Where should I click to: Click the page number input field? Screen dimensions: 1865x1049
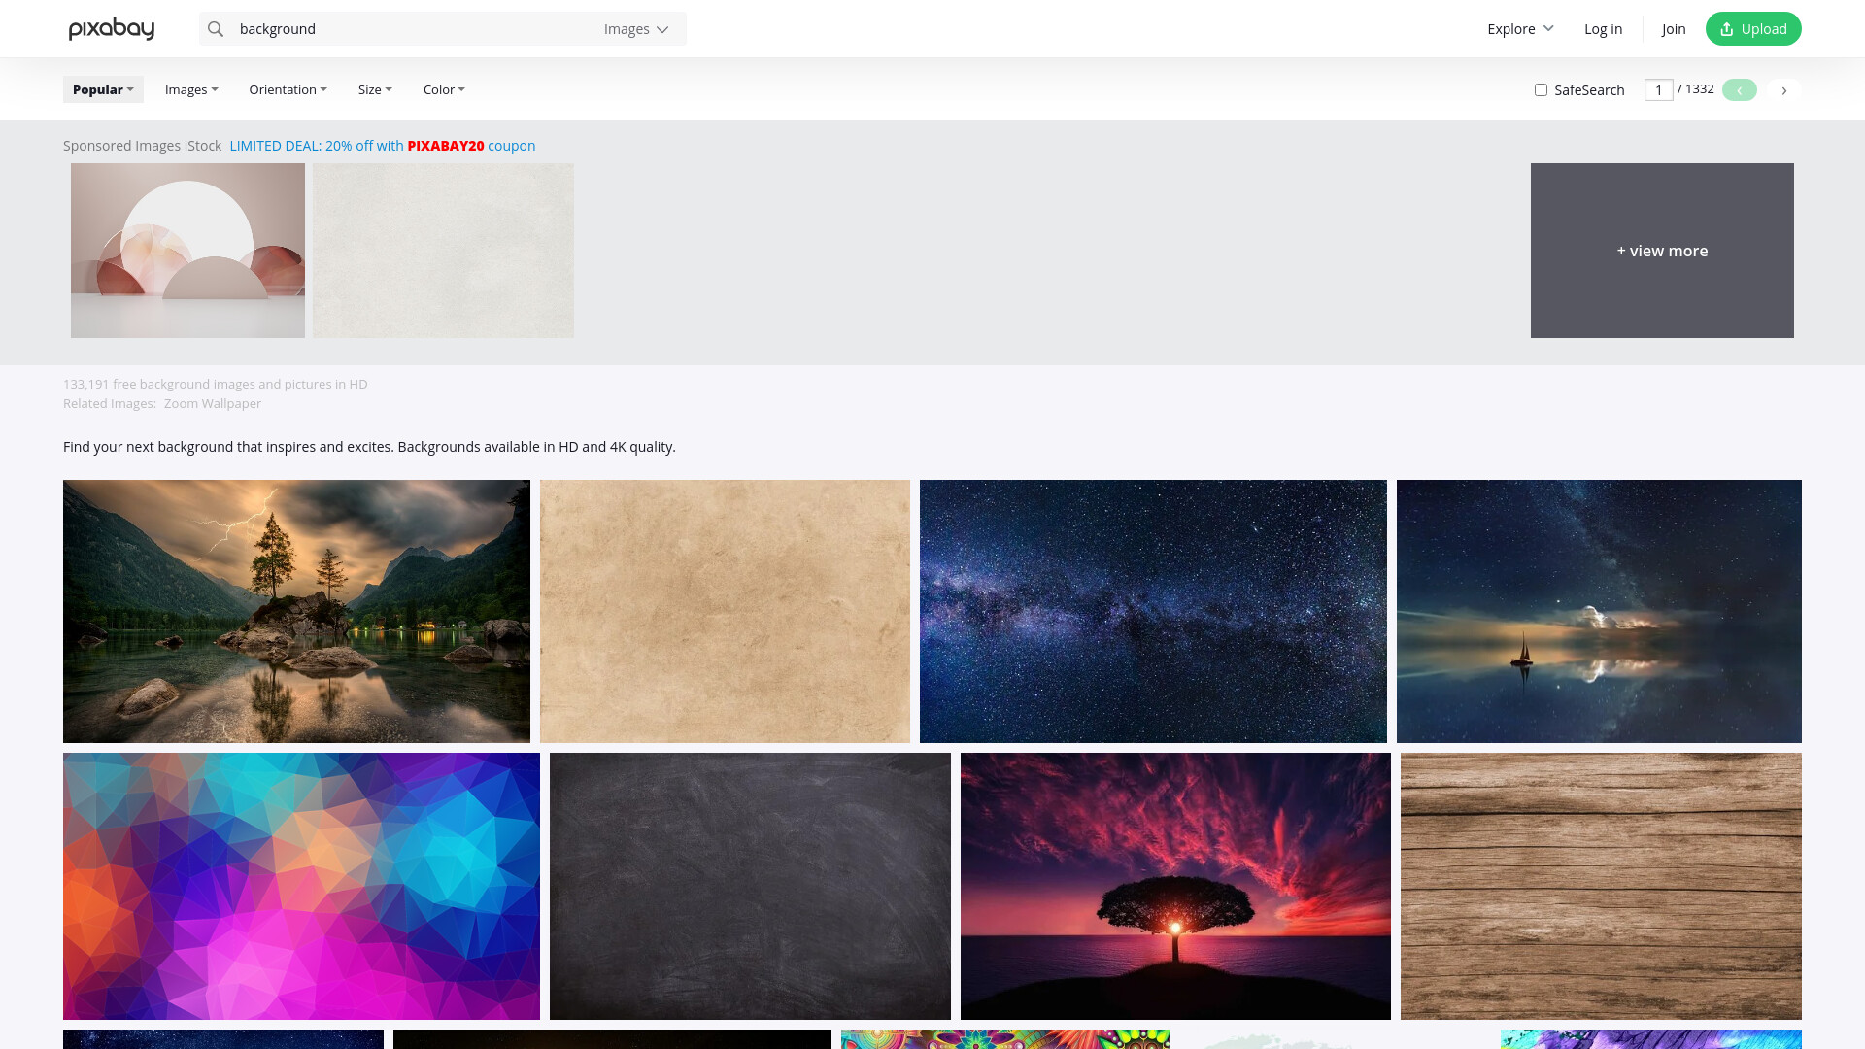click(1658, 90)
